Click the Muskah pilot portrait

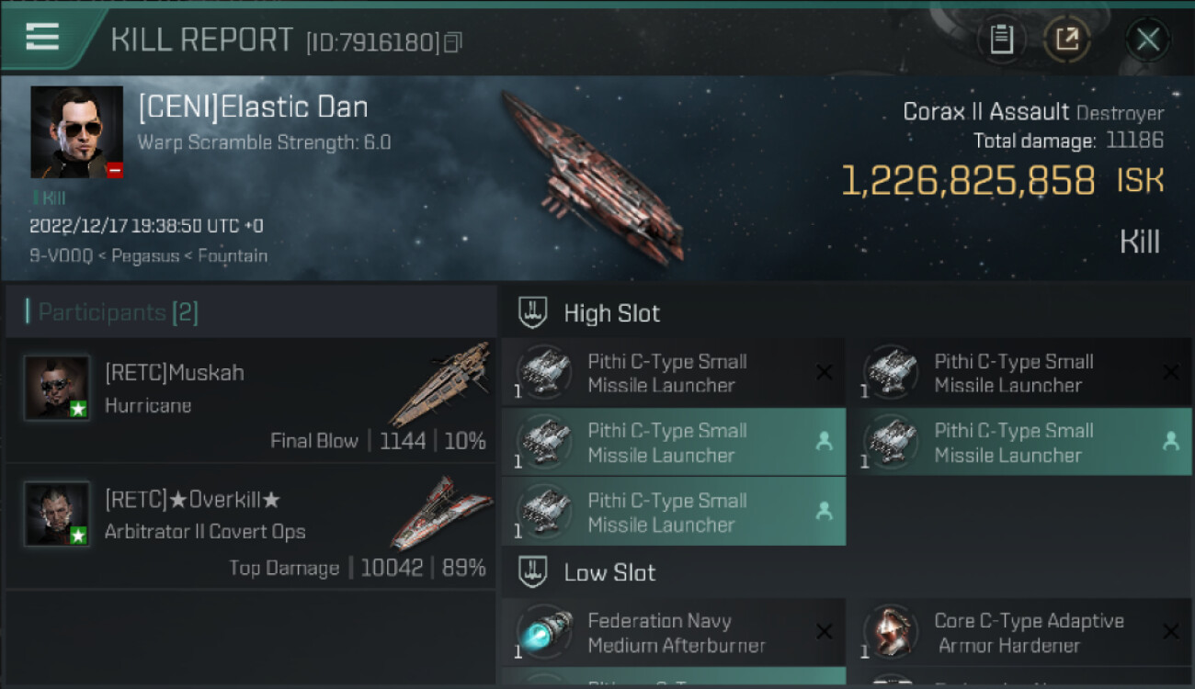[x=57, y=388]
